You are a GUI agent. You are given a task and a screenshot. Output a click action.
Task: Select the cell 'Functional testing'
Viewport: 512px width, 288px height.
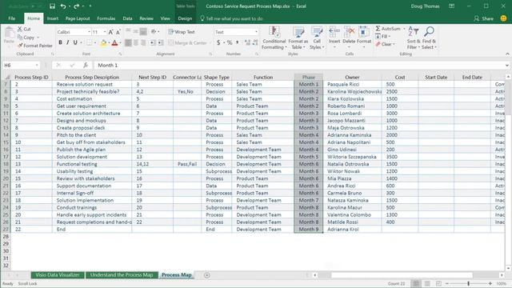[92, 164]
